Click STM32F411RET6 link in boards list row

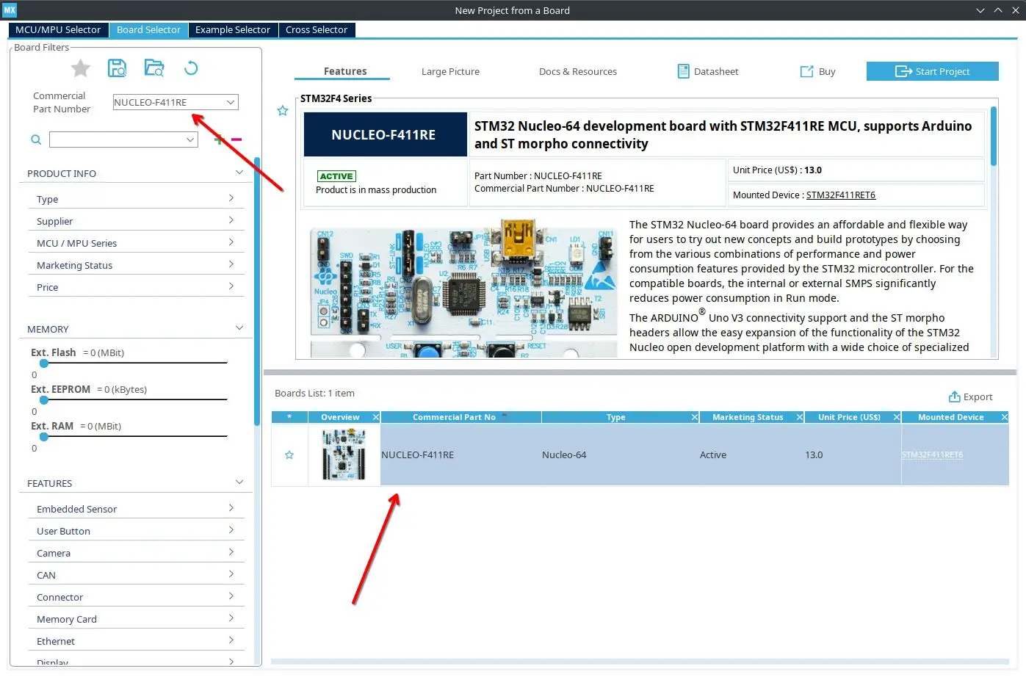pos(932,455)
